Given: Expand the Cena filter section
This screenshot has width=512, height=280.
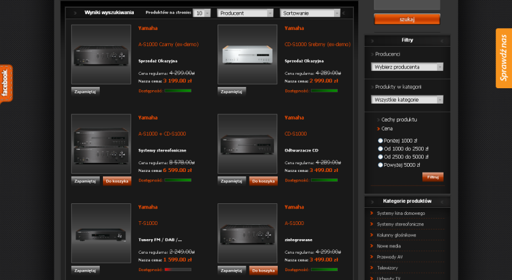Looking at the screenshot, I should 387,128.
